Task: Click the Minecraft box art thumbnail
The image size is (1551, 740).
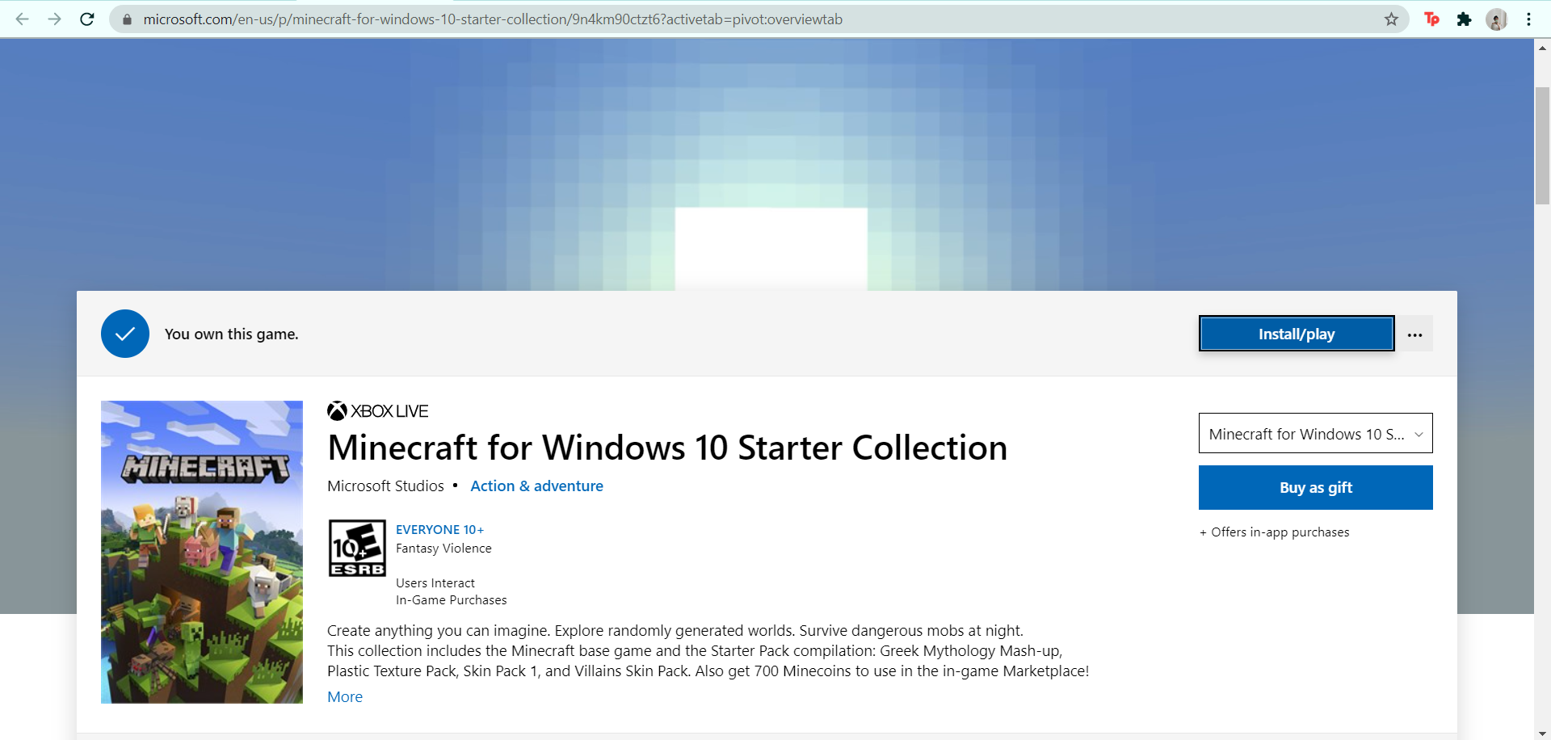Action: [202, 552]
